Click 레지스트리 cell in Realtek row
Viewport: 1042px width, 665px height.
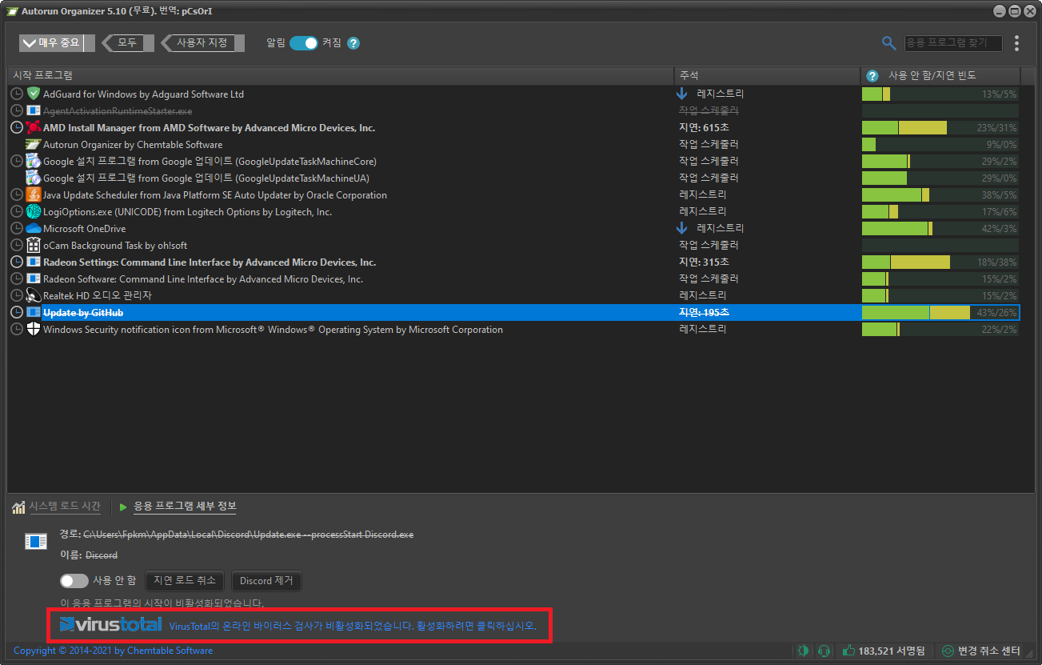coord(703,295)
